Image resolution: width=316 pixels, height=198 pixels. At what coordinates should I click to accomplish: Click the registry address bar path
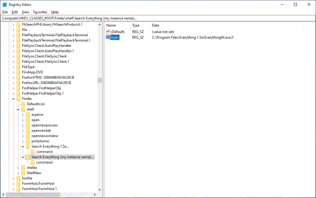[69, 18]
